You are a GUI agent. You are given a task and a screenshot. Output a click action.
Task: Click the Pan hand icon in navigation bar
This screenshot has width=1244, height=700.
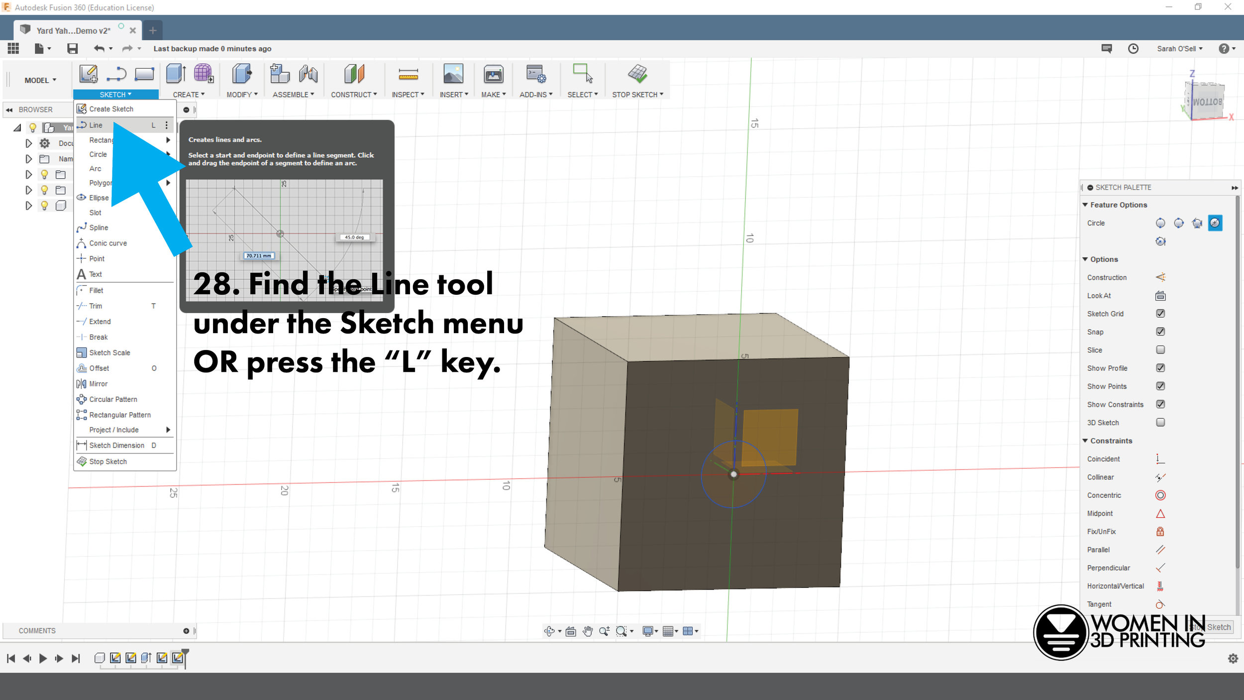pyautogui.click(x=588, y=631)
